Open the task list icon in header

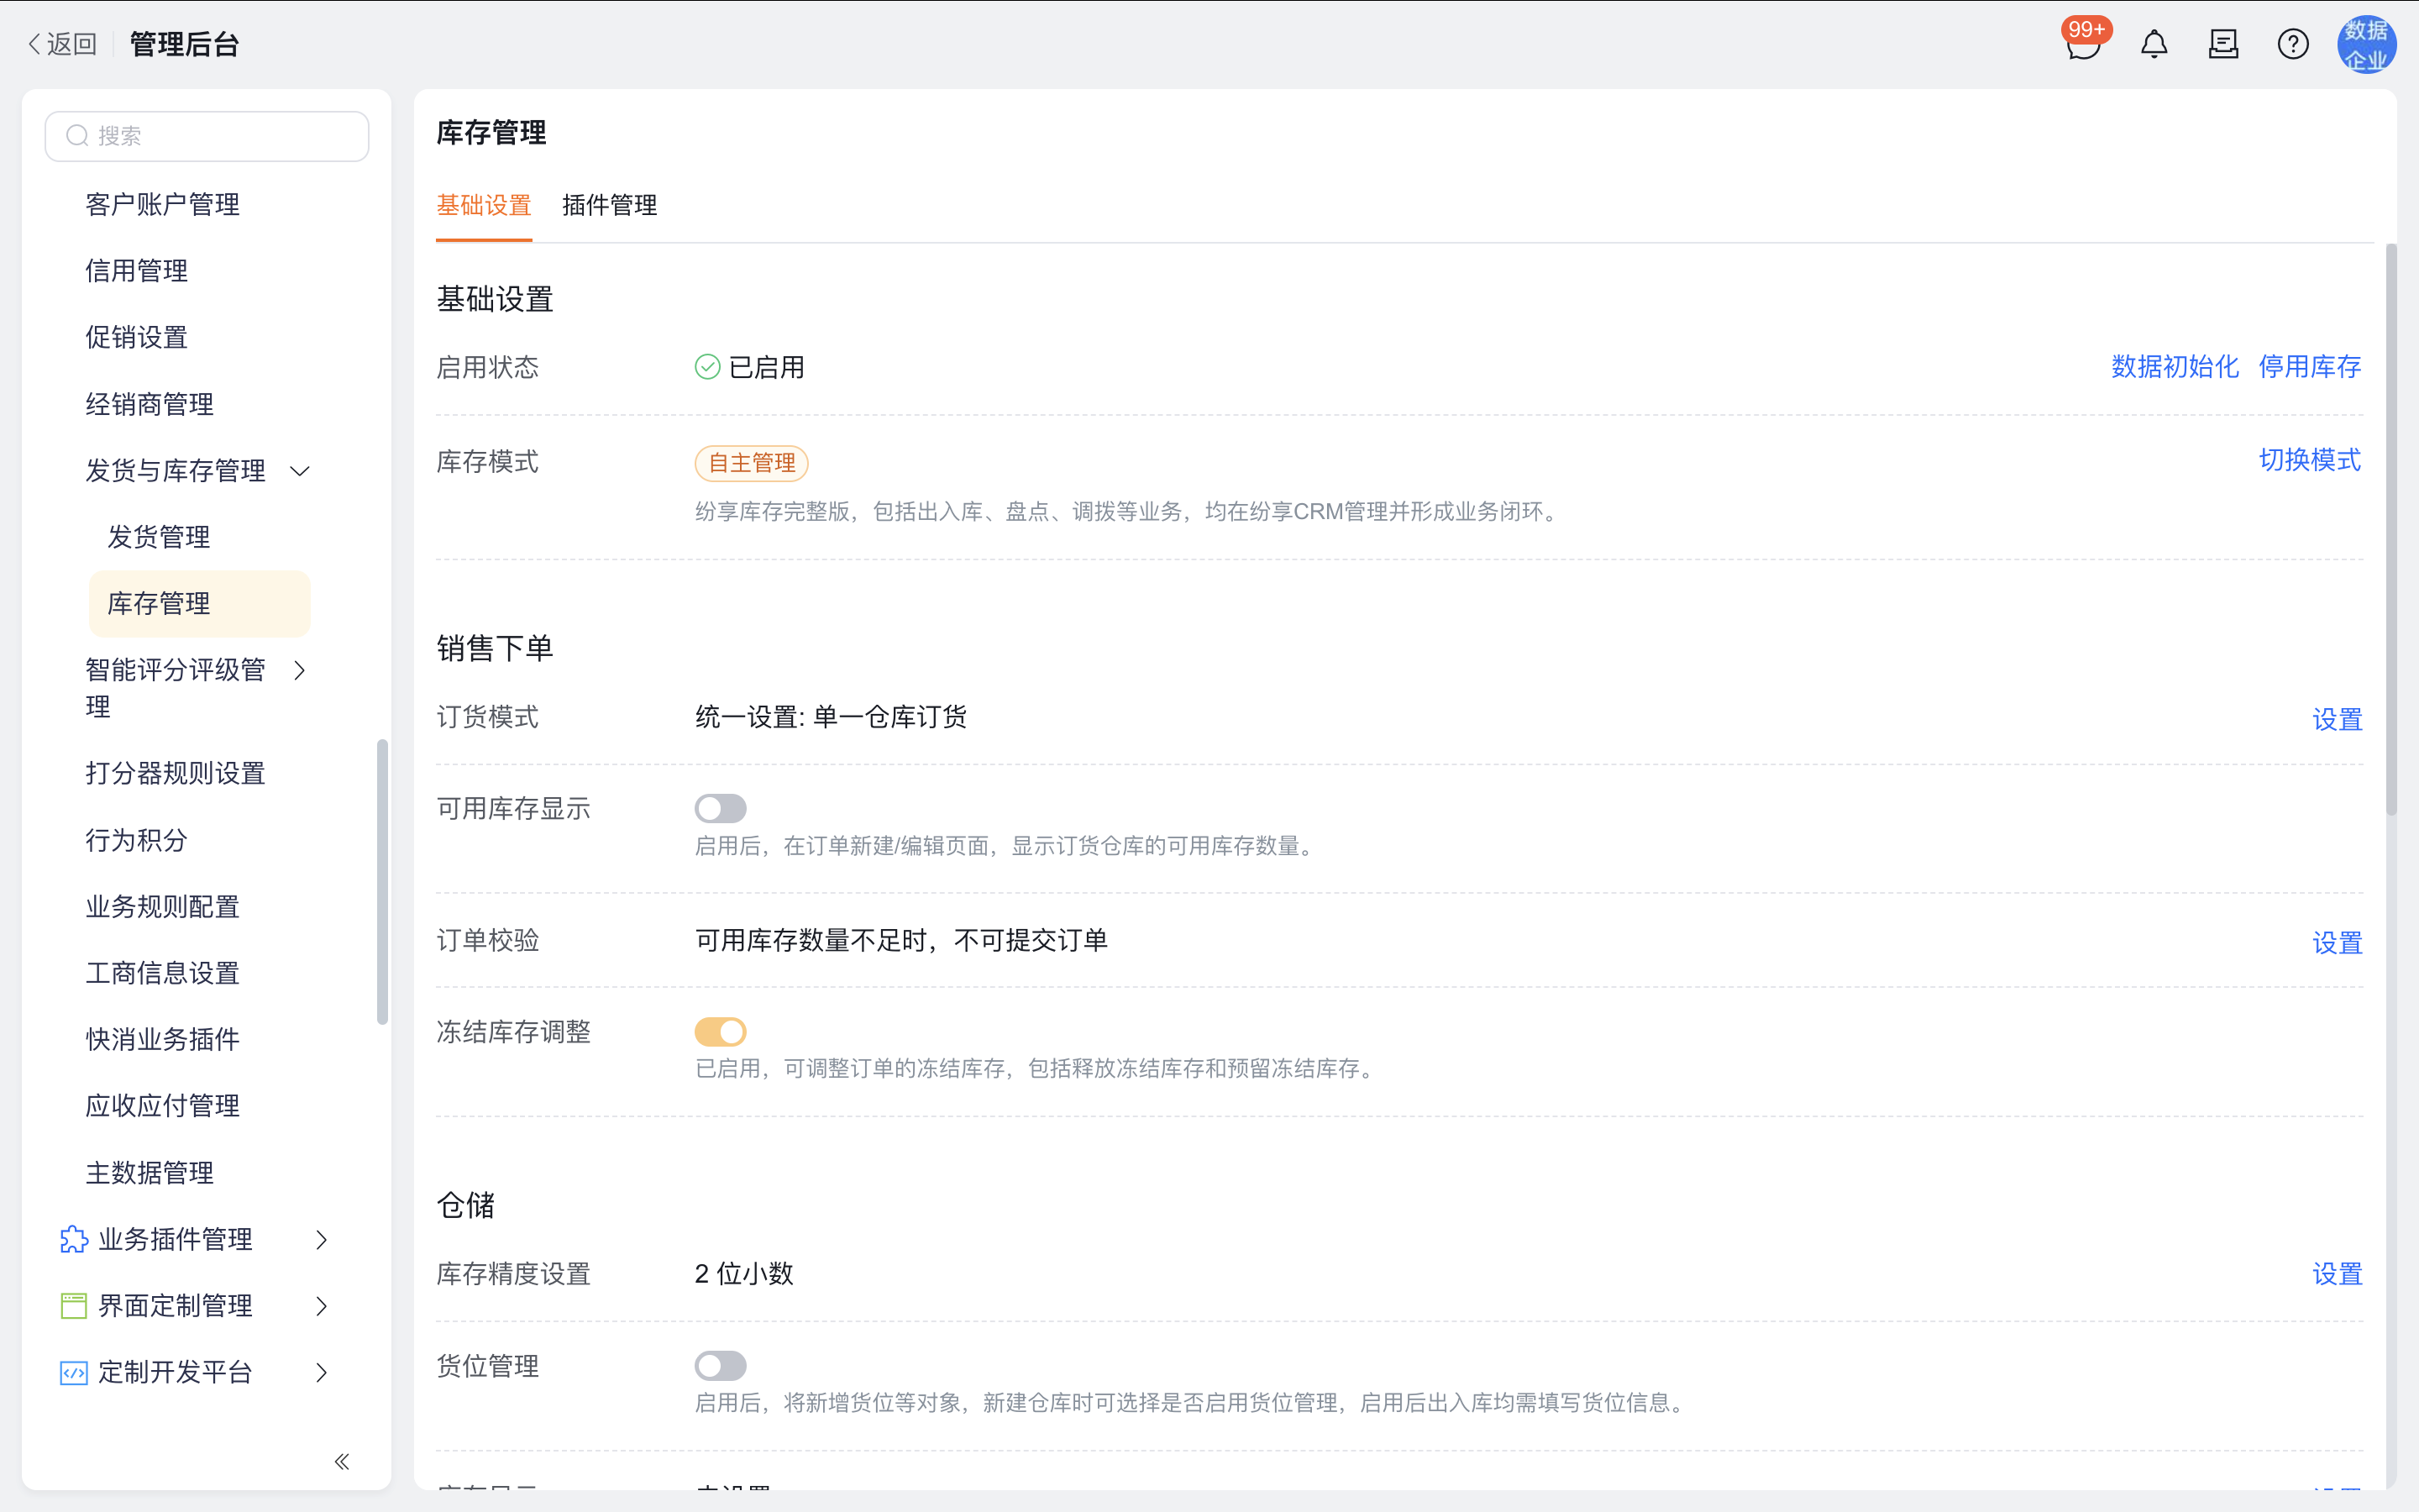click(x=2223, y=44)
